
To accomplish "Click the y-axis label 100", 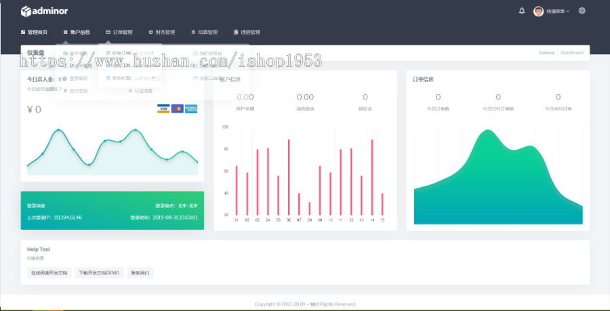I will [225, 127].
